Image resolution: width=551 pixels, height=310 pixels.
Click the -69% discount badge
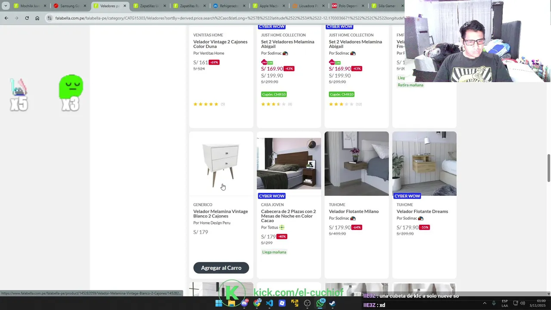(214, 62)
